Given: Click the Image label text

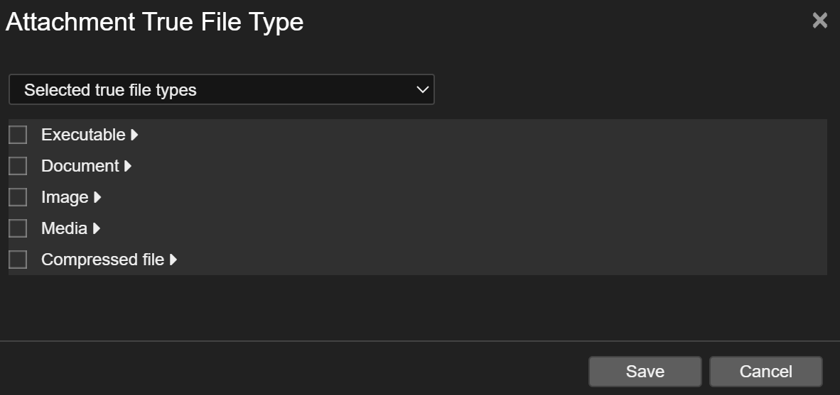Looking at the screenshot, I should click(65, 197).
